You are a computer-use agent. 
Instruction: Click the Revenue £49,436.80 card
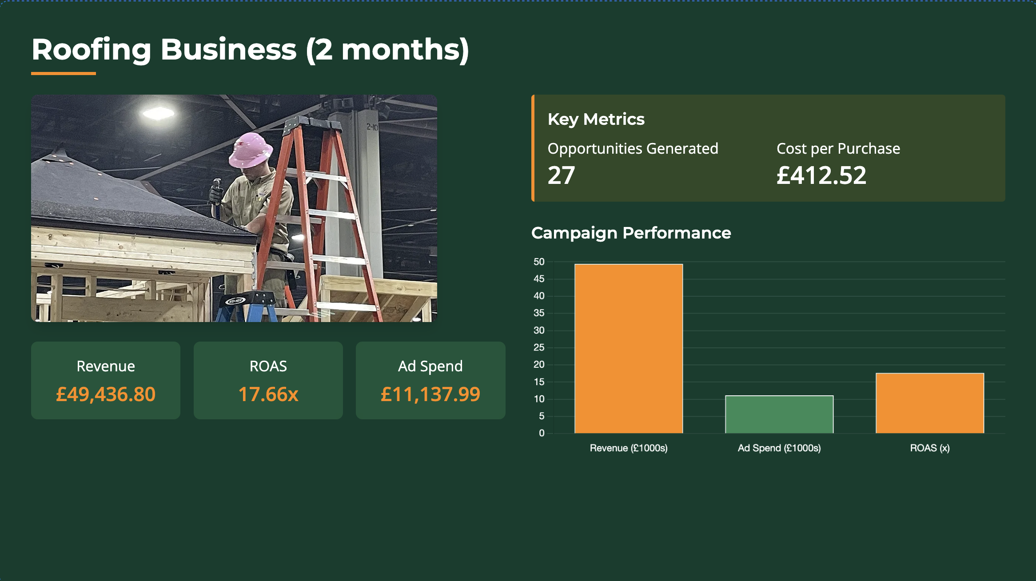pyautogui.click(x=106, y=380)
